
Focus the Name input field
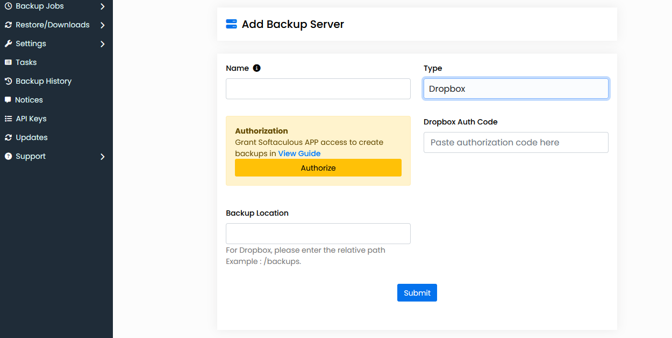pyautogui.click(x=318, y=89)
